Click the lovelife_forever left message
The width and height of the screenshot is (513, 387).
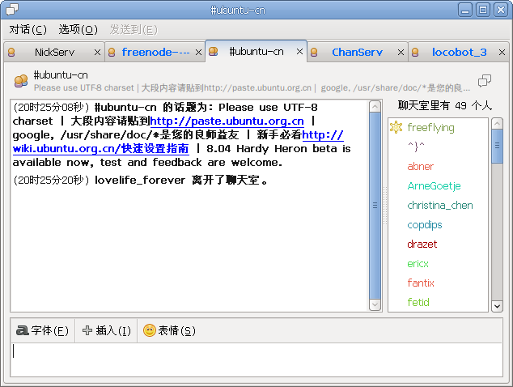point(140,180)
